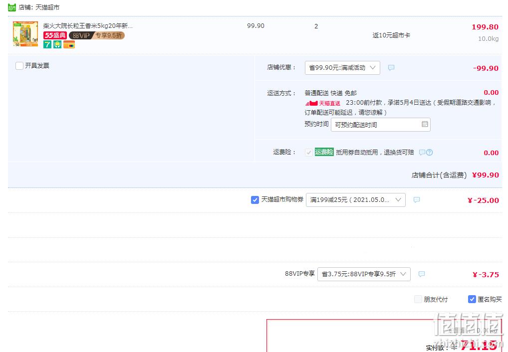Open product title 柴火大院长粒王香米5kg
Screen dimensions: 508x352
(87, 26)
